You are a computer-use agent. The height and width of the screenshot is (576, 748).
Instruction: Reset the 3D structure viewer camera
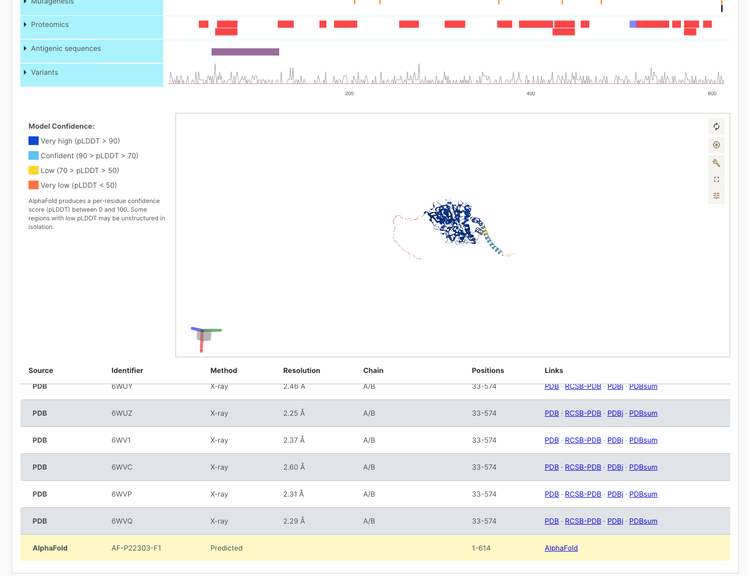point(716,127)
